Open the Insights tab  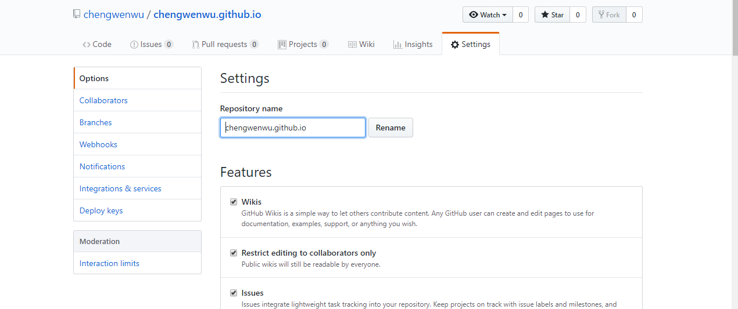pyautogui.click(x=413, y=45)
